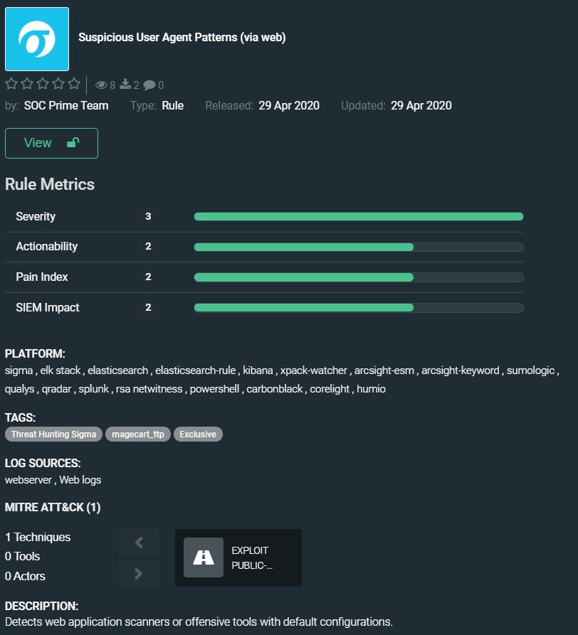Select the magecart_ttp tag
578x635 pixels.
(x=138, y=434)
